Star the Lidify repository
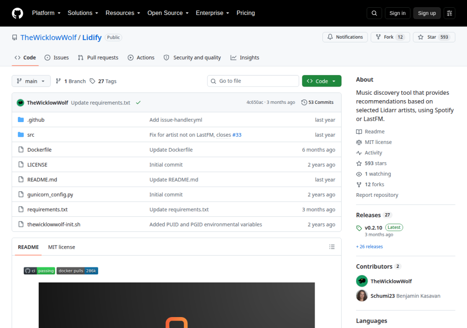This screenshot has height=328, width=467. click(x=434, y=37)
